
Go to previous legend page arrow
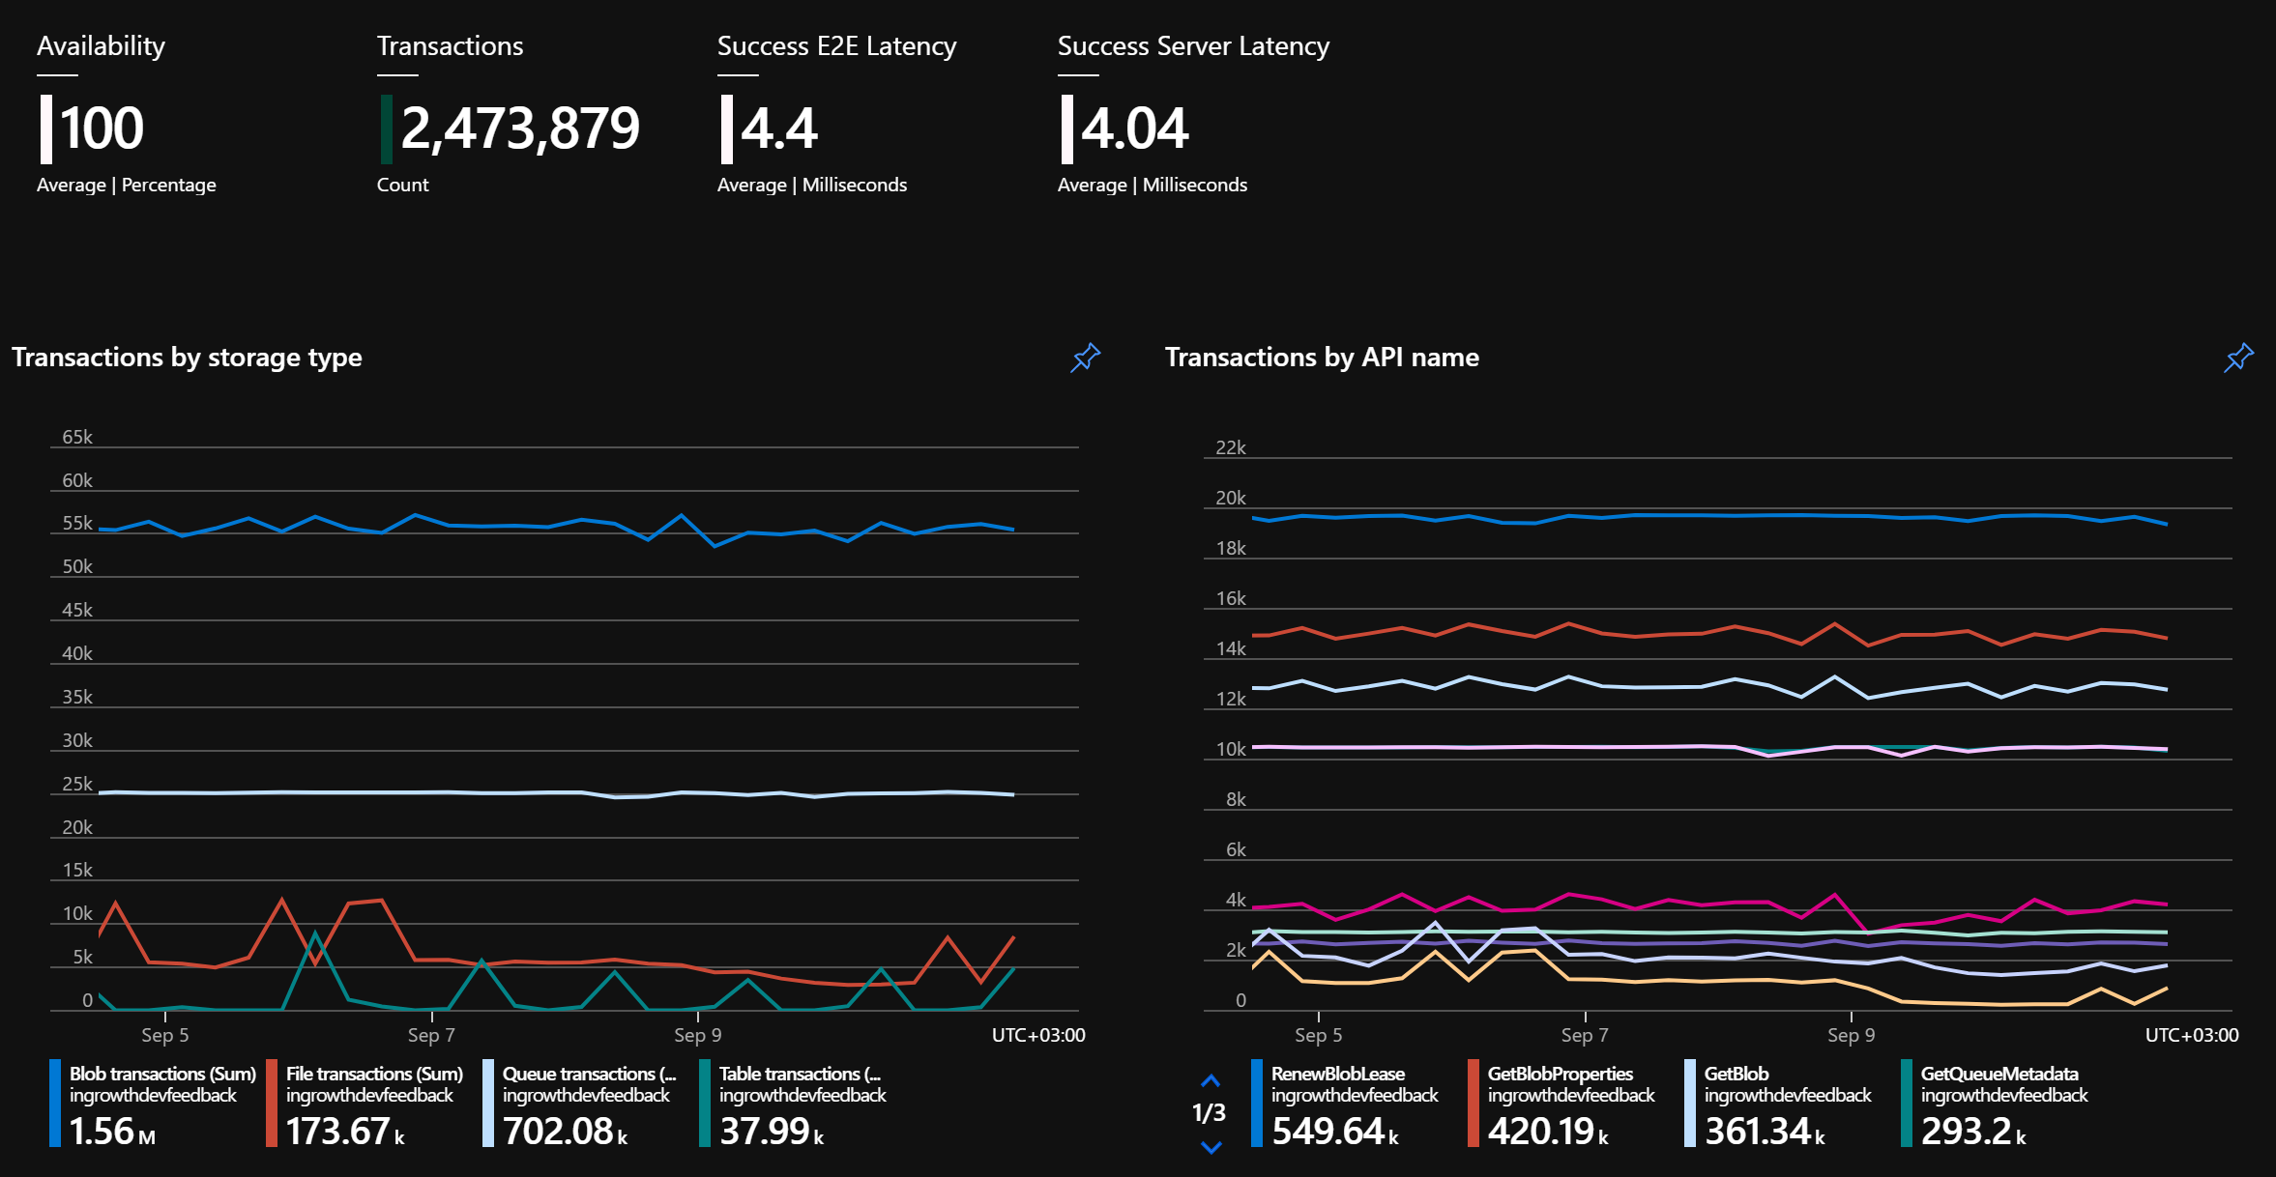click(x=1211, y=1080)
